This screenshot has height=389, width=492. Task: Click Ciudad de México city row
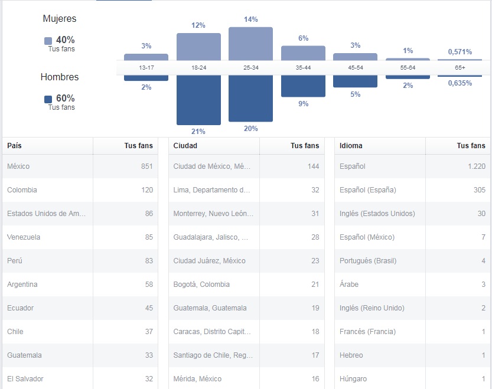click(246, 166)
